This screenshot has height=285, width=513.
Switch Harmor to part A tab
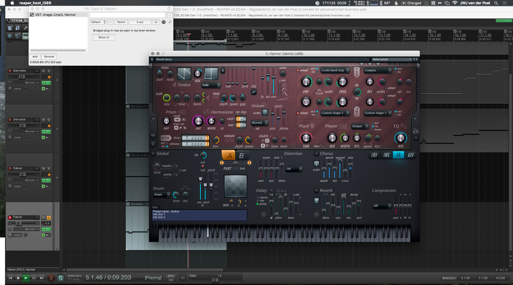[230, 156]
